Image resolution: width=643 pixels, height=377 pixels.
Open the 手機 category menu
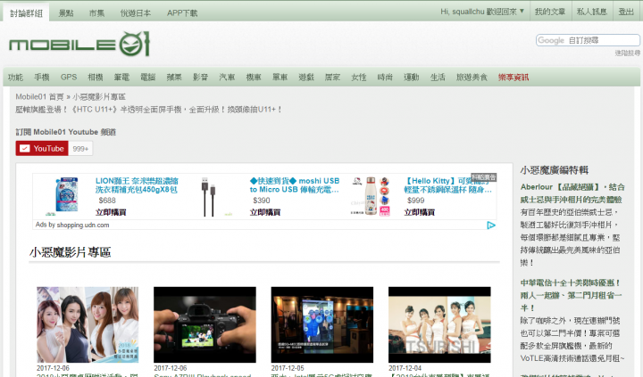[42, 77]
